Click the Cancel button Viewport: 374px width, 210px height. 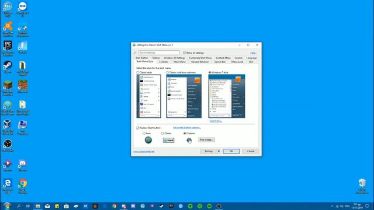click(x=251, y=151)
